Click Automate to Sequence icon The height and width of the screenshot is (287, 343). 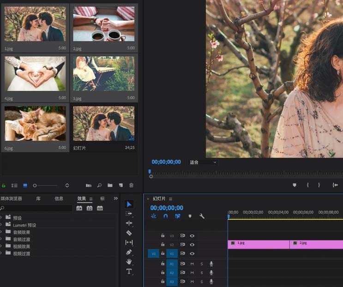point(89,185)
